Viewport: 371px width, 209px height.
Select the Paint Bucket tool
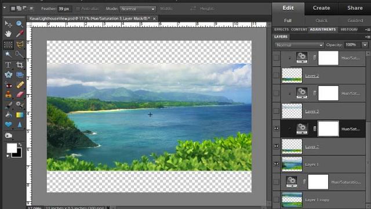coord(8,115)
